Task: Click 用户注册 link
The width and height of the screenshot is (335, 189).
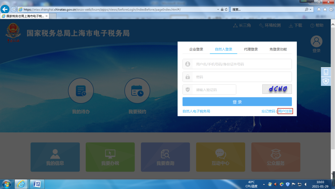Action: pos(285,111)
